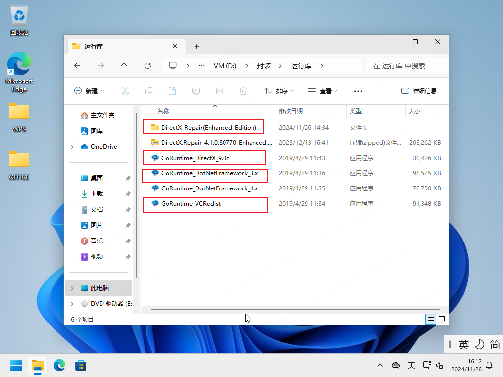
Task: Refresh the current folder view
Action: pos(148,66)
